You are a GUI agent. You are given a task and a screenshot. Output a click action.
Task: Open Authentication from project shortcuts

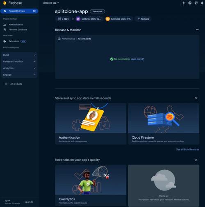click(x=16, y=25)
